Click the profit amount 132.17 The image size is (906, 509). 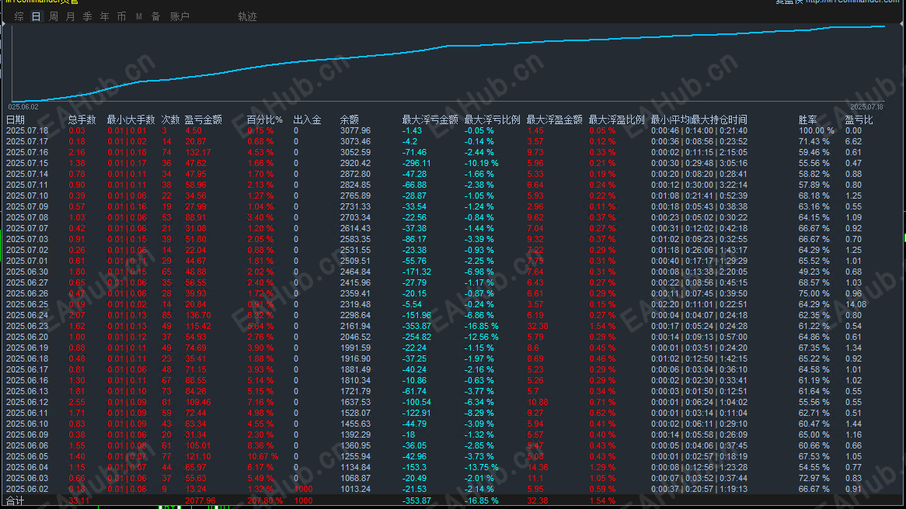click(198, 152)
